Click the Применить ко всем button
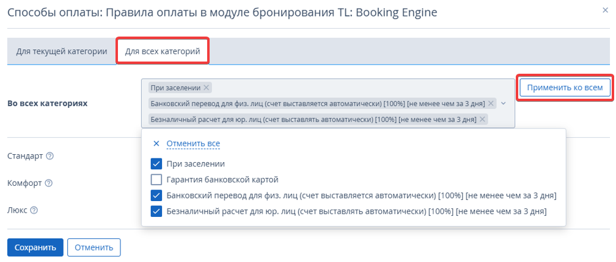 pyautogui.click(x=565, y=88)
